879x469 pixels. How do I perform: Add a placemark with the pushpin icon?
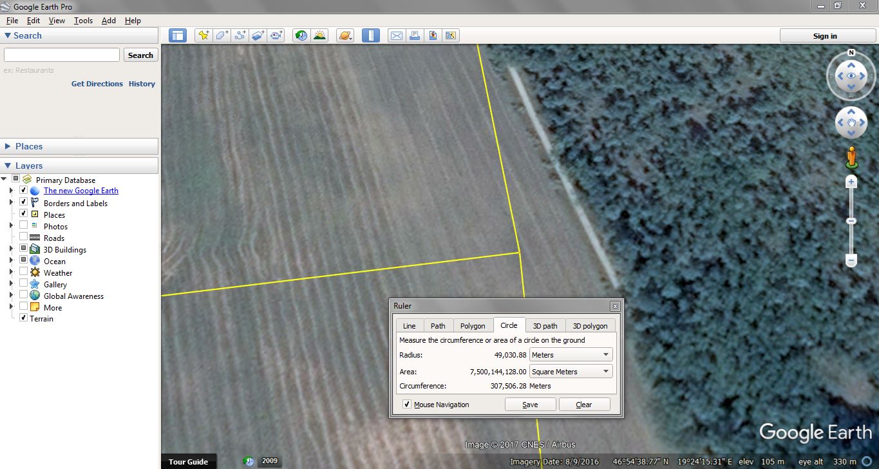pyautogui.click(x=203, y=35)
